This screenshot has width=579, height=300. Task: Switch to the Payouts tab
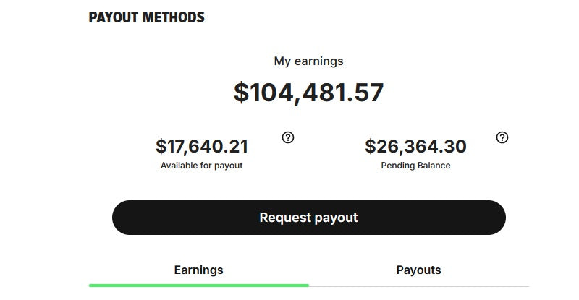(x=418, y=270)
